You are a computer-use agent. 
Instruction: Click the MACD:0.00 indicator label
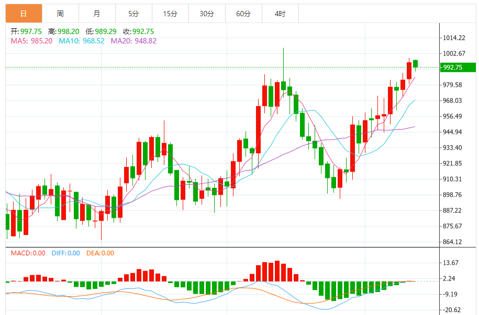tap(28, 253)
